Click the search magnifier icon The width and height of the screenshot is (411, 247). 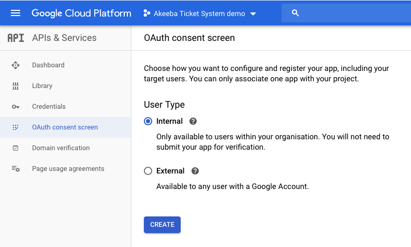(296, 13)
